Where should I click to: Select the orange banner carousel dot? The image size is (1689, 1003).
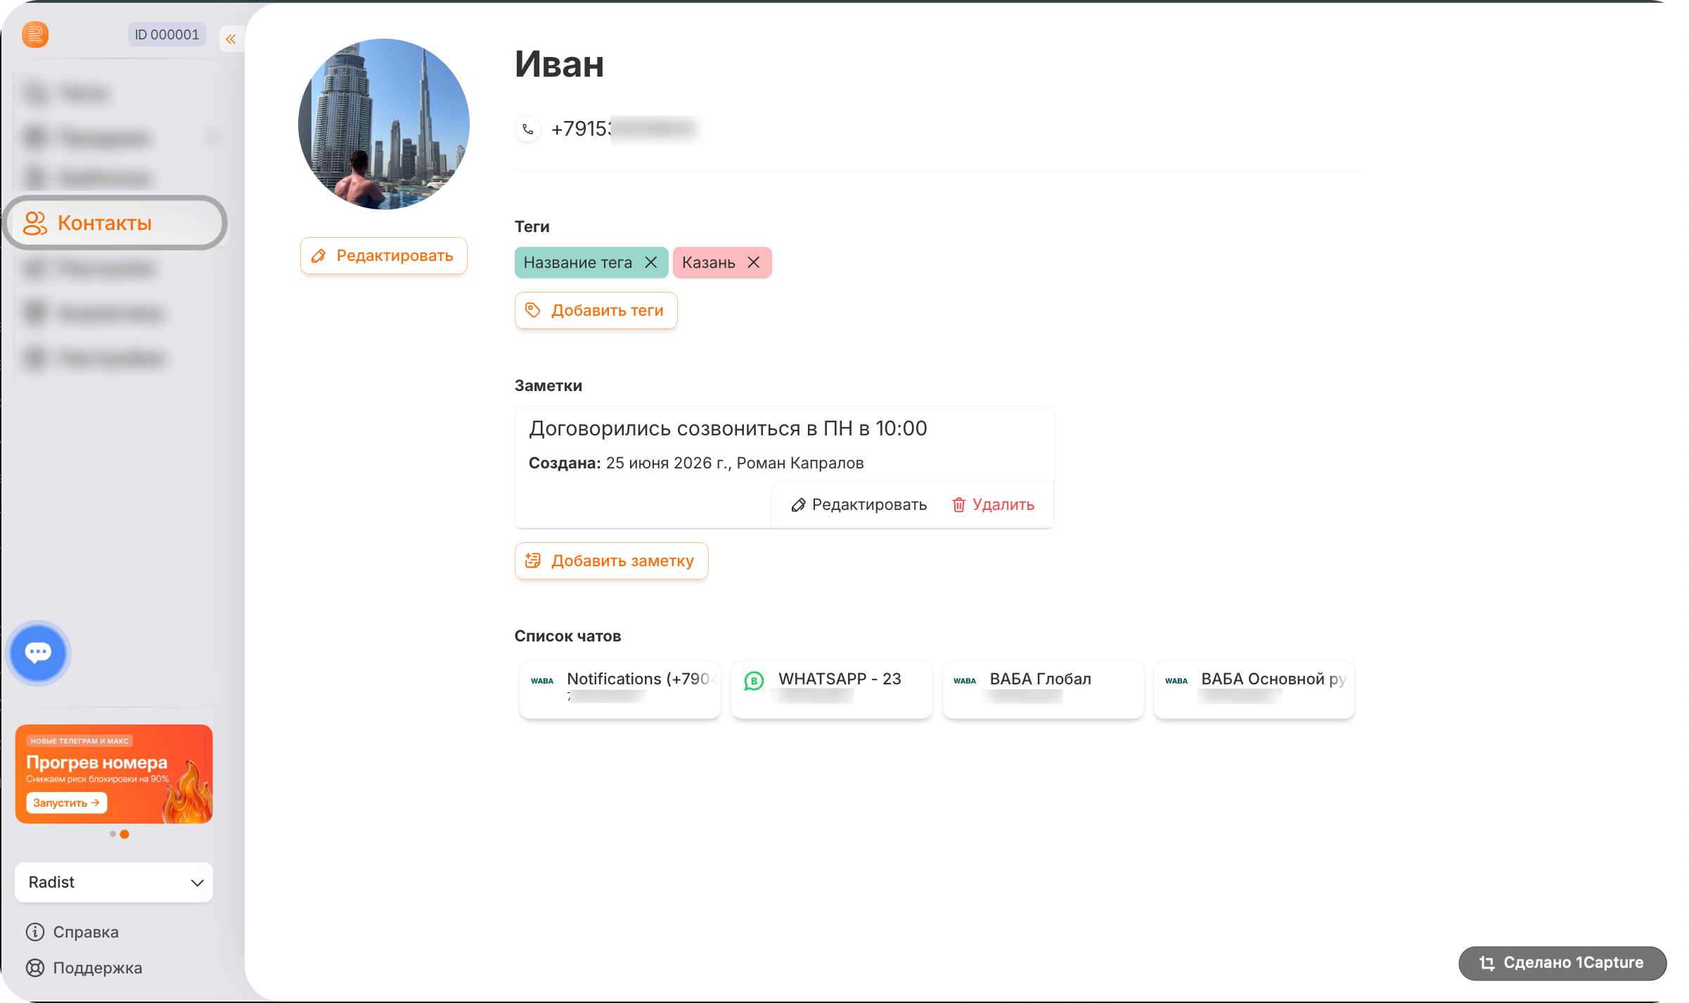[124, 834]
